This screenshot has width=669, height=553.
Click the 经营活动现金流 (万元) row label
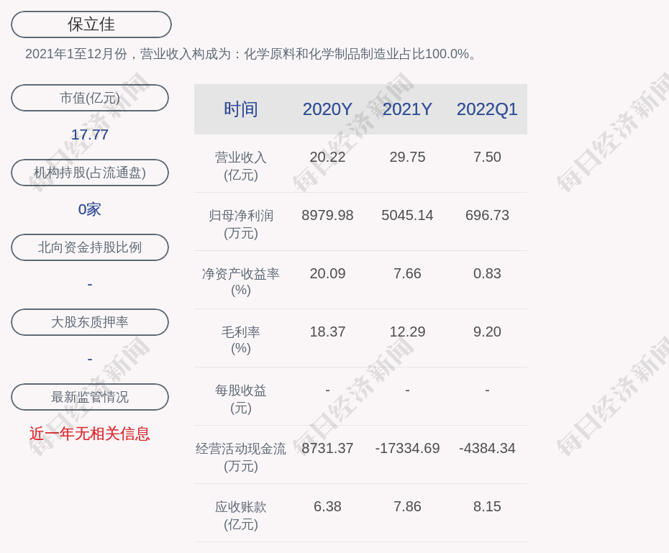point(241,457)
